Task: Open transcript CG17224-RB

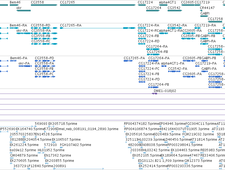Action: click(149, 36)
